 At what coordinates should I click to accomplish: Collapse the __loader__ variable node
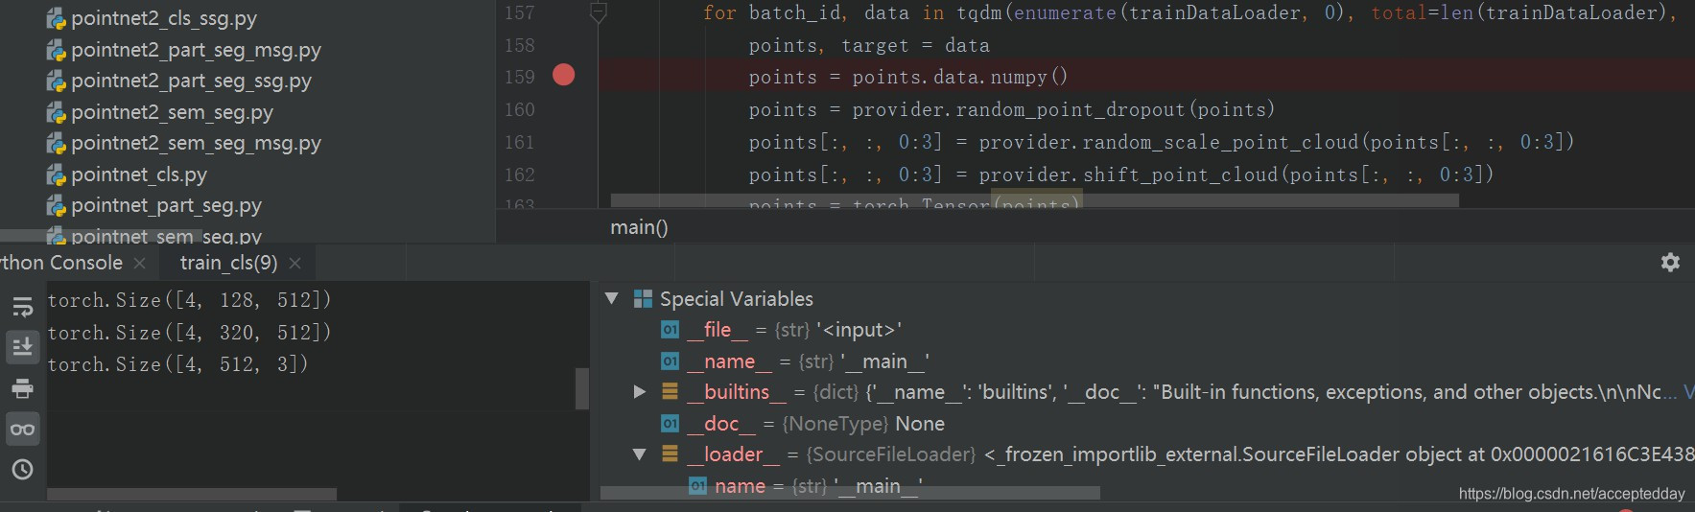640,454
